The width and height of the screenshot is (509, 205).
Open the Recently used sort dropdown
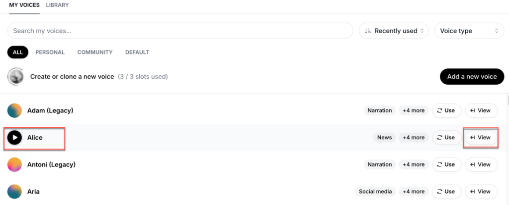point(394,31)
